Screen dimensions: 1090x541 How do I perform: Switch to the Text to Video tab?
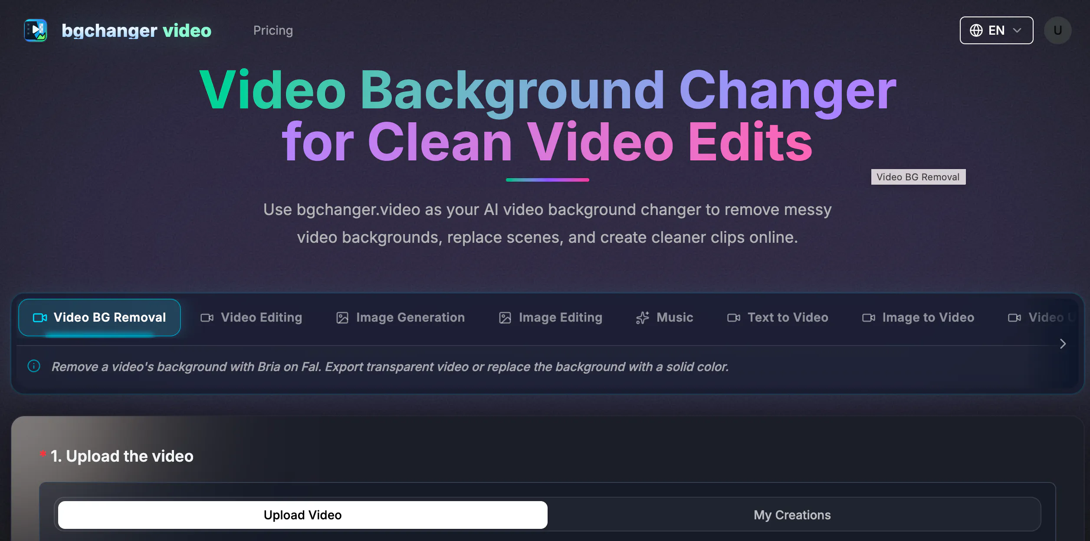(x=778, y=317)
